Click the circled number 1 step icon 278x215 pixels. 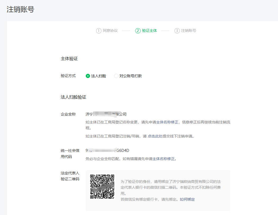98,31
